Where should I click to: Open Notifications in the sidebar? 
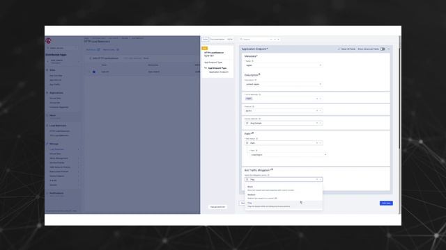tap(56, 193)
